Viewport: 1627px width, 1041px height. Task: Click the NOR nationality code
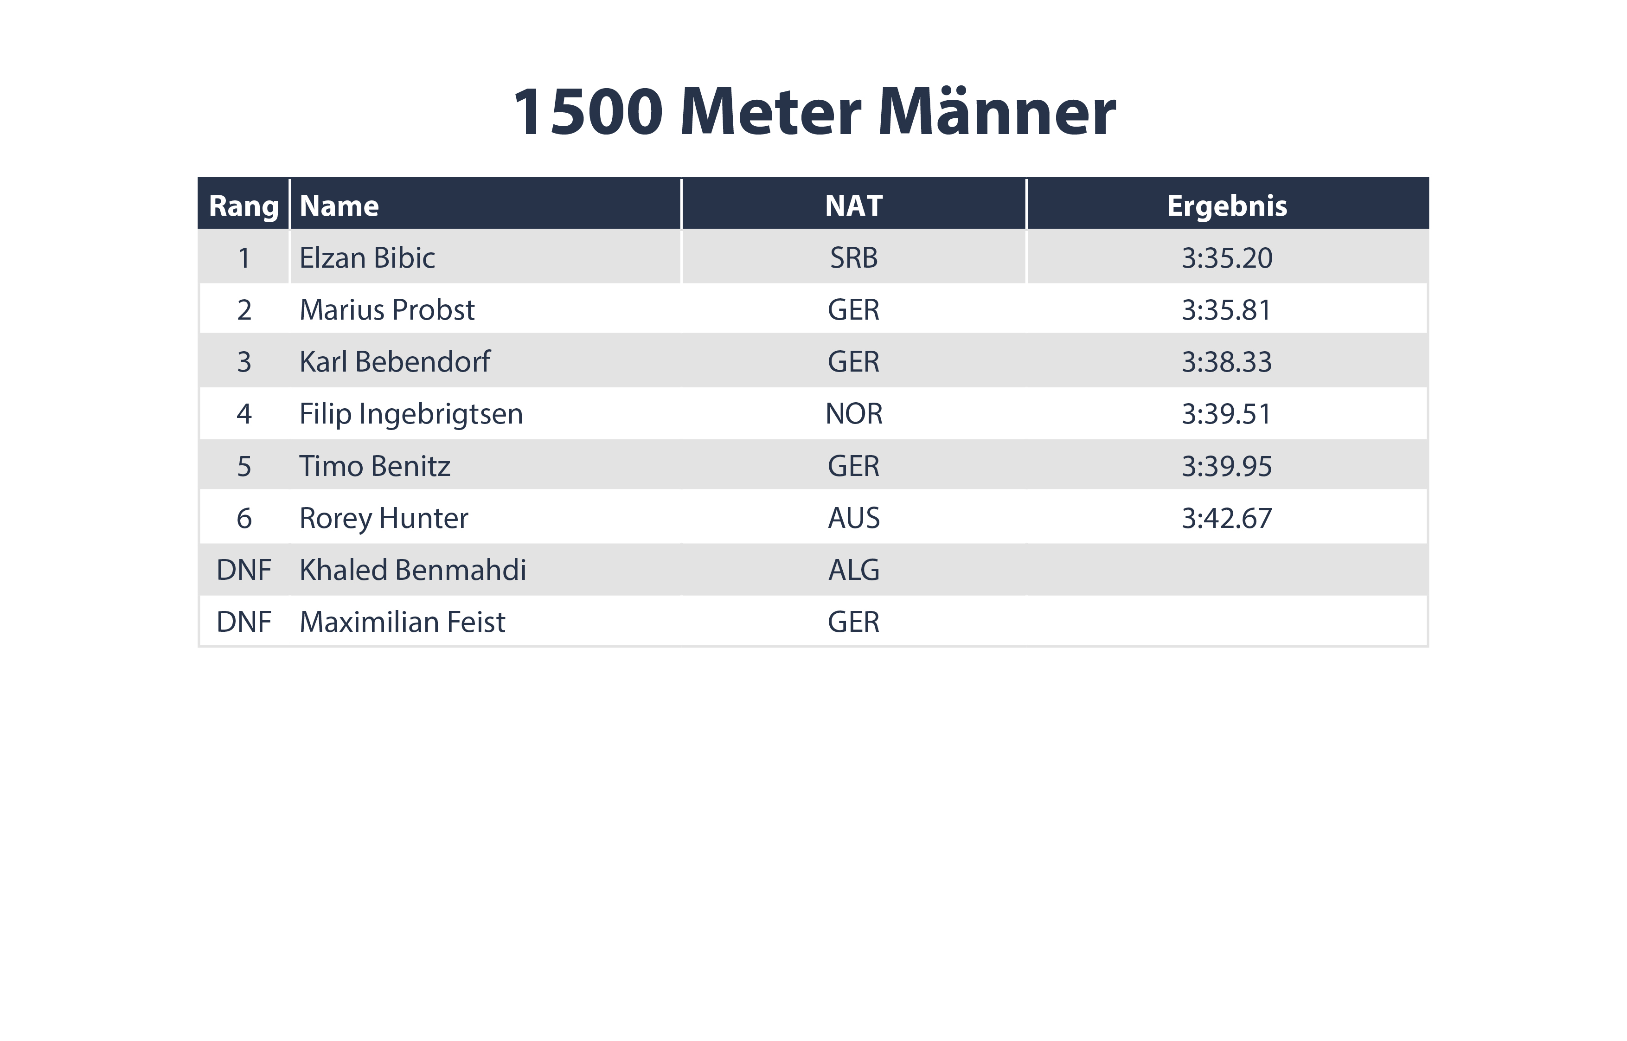[x=853, y=414]
